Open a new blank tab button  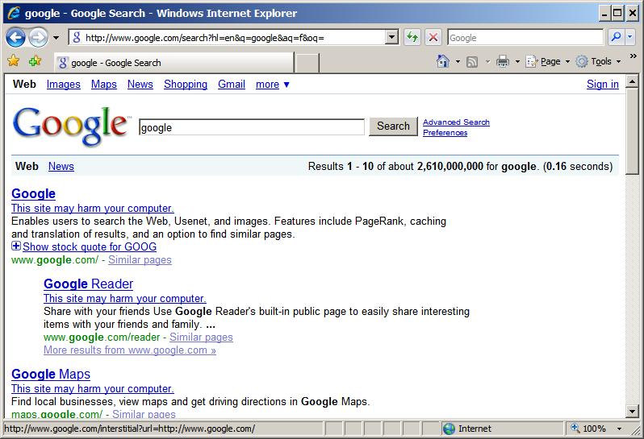point(307,63)
